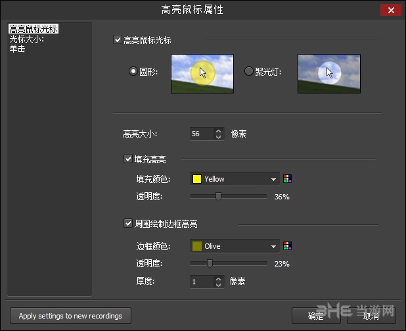Cancel with the 取消 button
406x331 pixels.
tap(371, 316)
